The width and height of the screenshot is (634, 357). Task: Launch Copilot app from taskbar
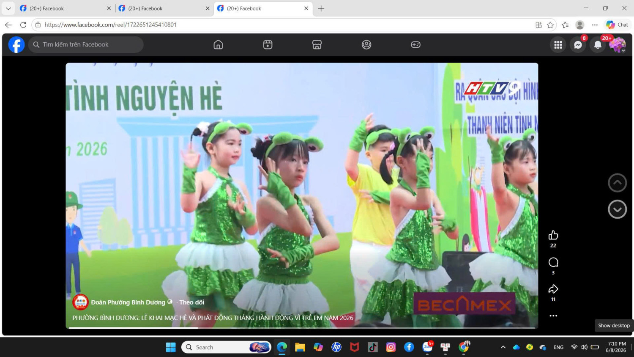point(318,347)
